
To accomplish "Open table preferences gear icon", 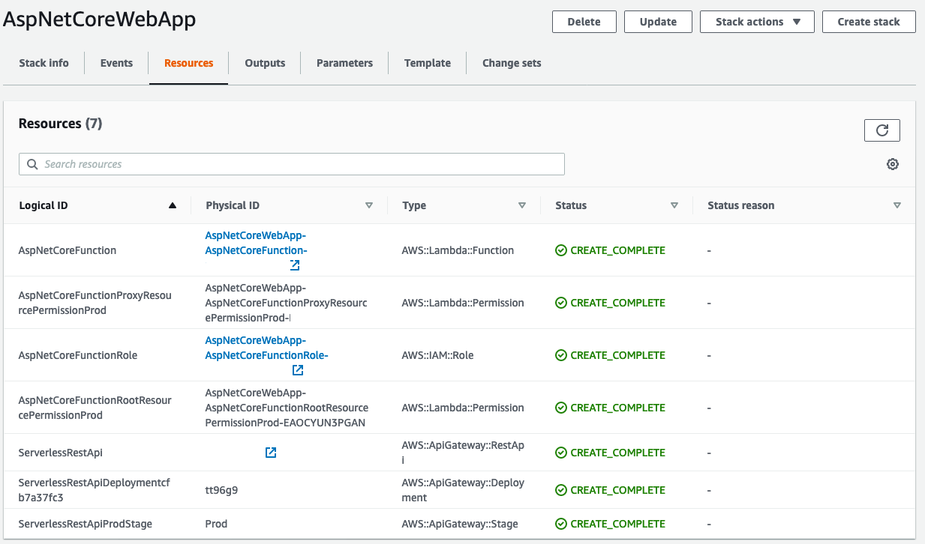I will [x=893, y=164].
